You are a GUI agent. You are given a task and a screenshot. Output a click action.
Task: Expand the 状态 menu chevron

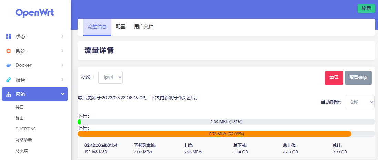pyautogui.click(x=62, y=36)
